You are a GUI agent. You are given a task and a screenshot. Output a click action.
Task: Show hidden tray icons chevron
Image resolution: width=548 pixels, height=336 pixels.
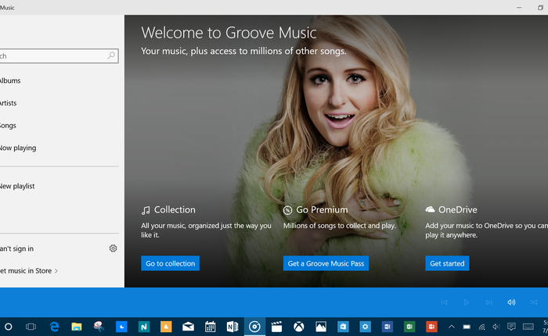(x=452, y=327)
